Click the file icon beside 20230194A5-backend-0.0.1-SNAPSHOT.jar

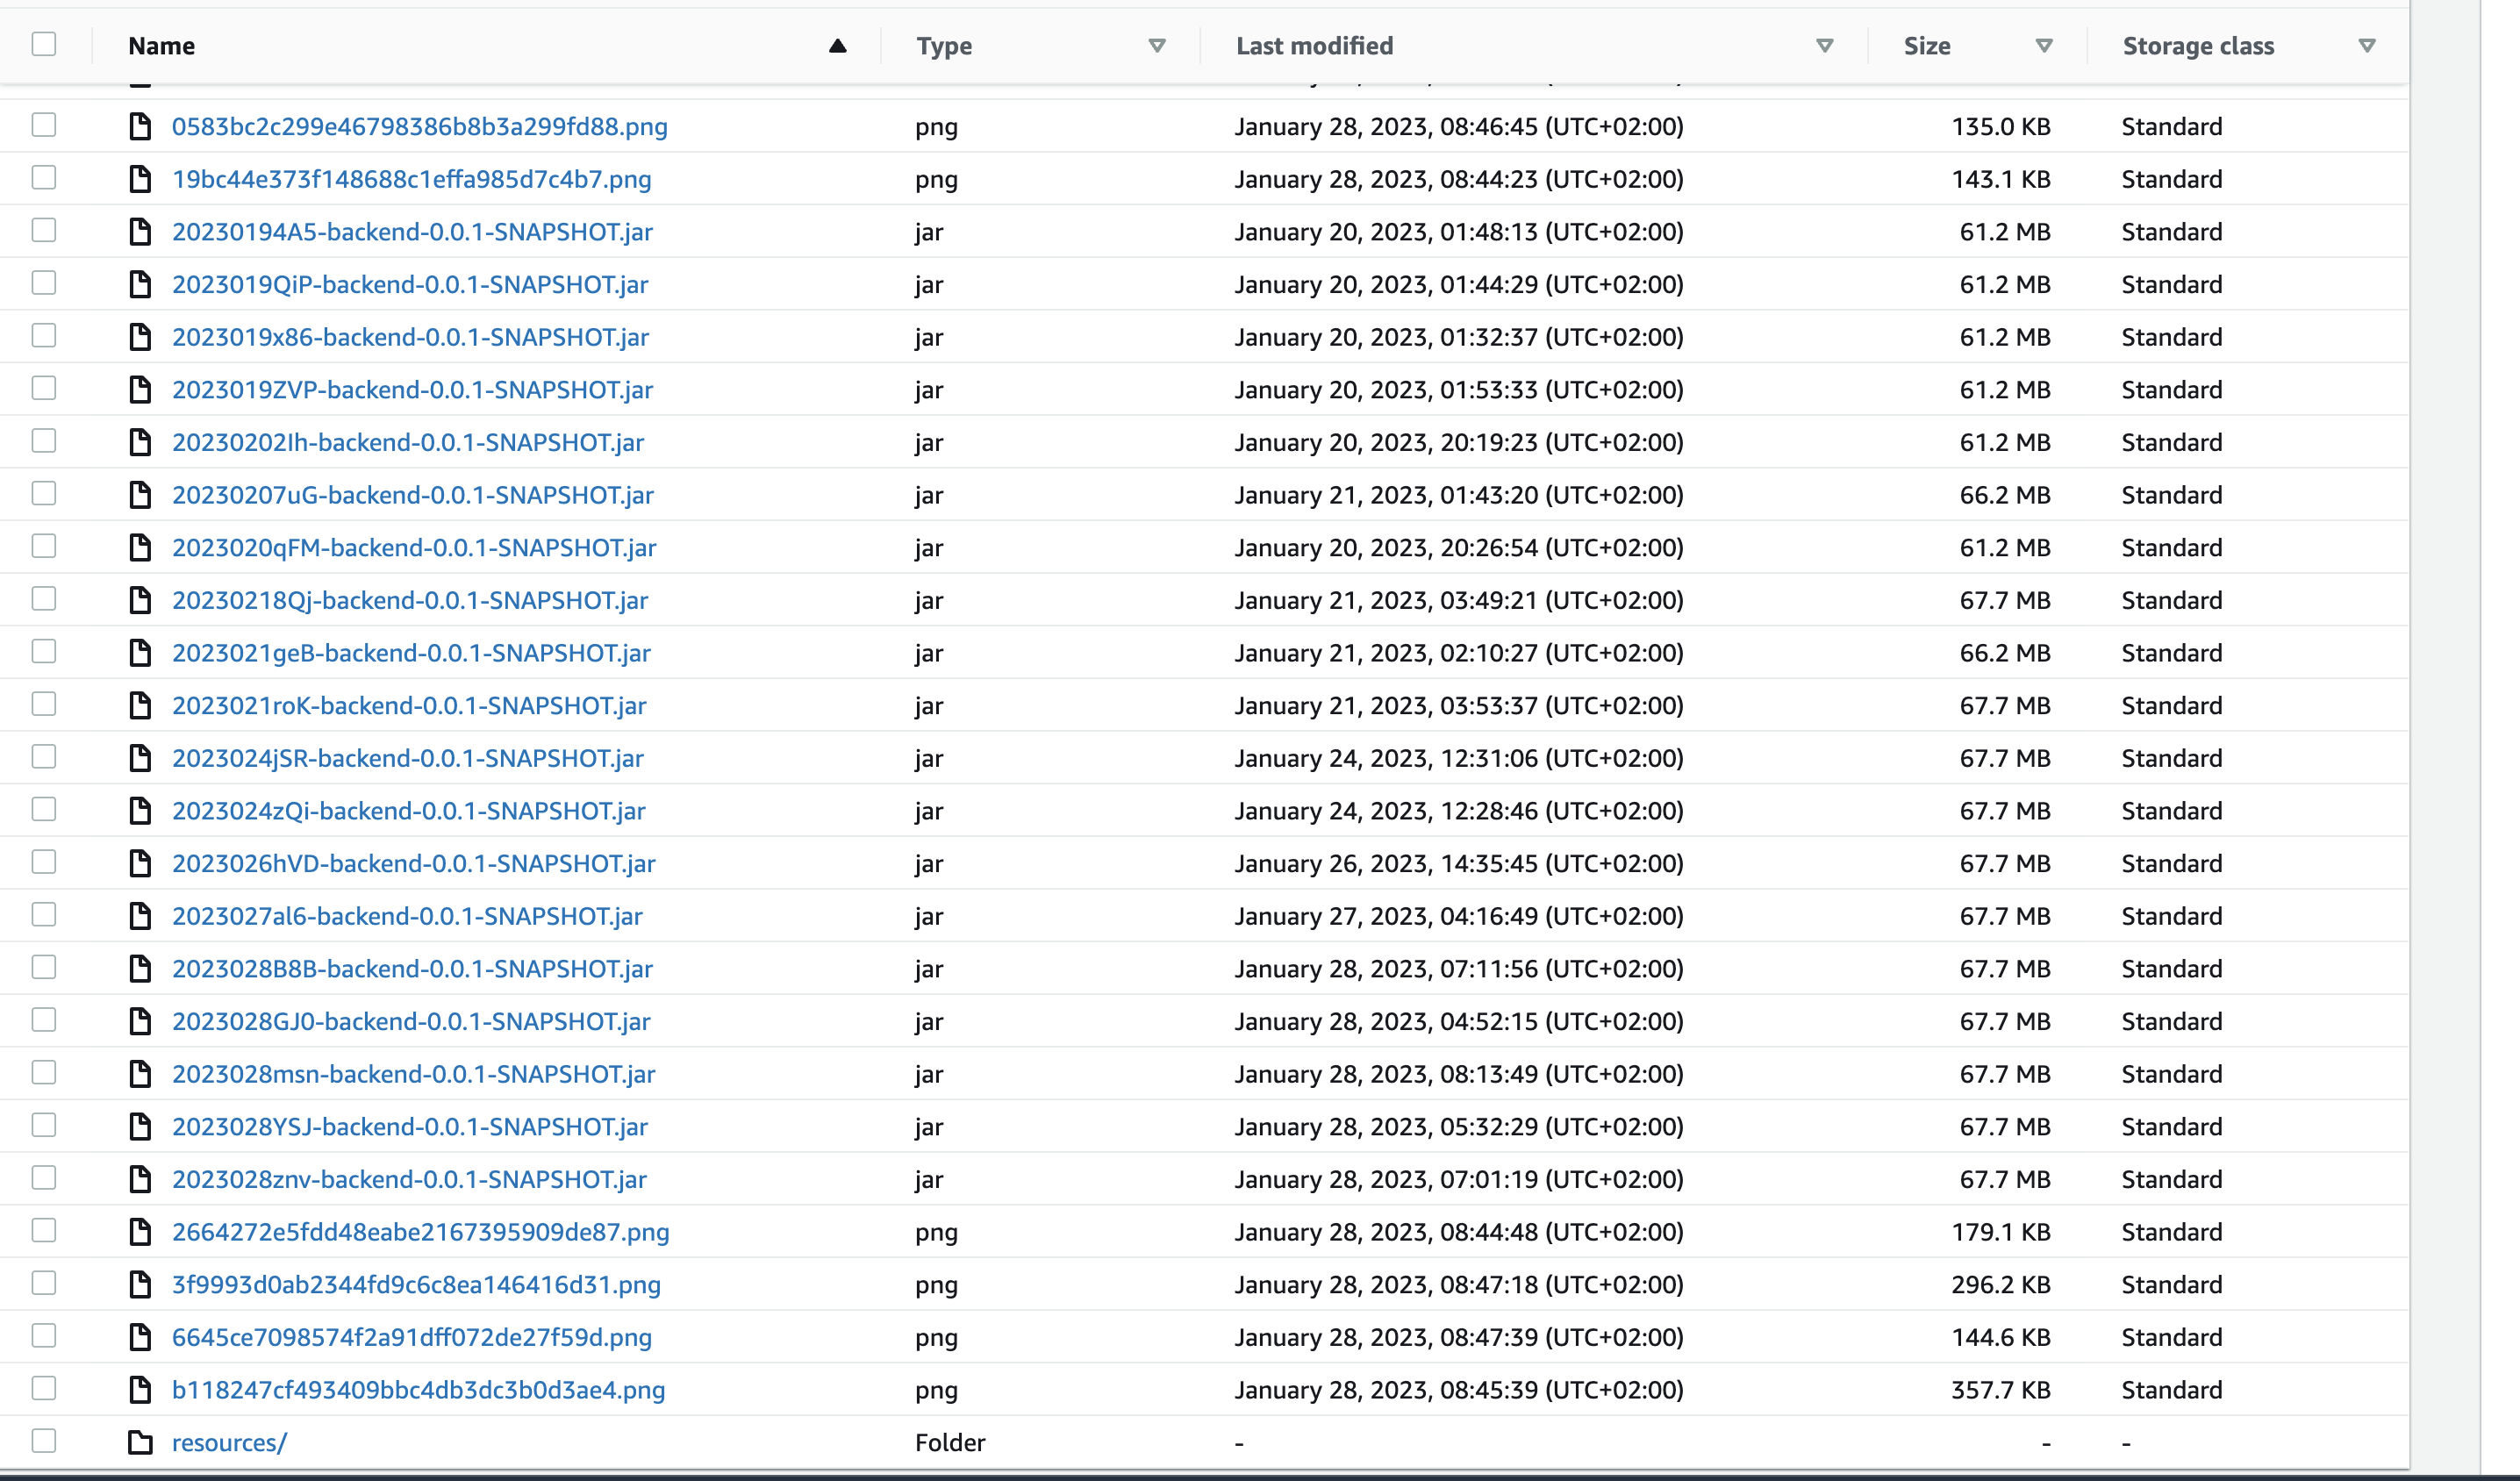click(140, 231)
